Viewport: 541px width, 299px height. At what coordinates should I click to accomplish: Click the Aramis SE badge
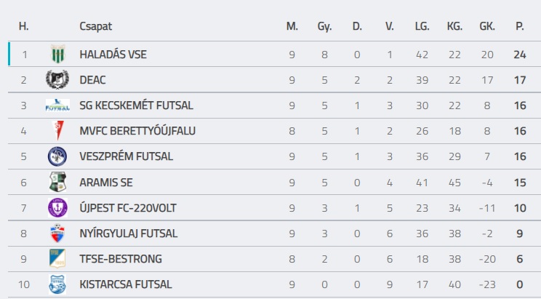pos(57,182)
